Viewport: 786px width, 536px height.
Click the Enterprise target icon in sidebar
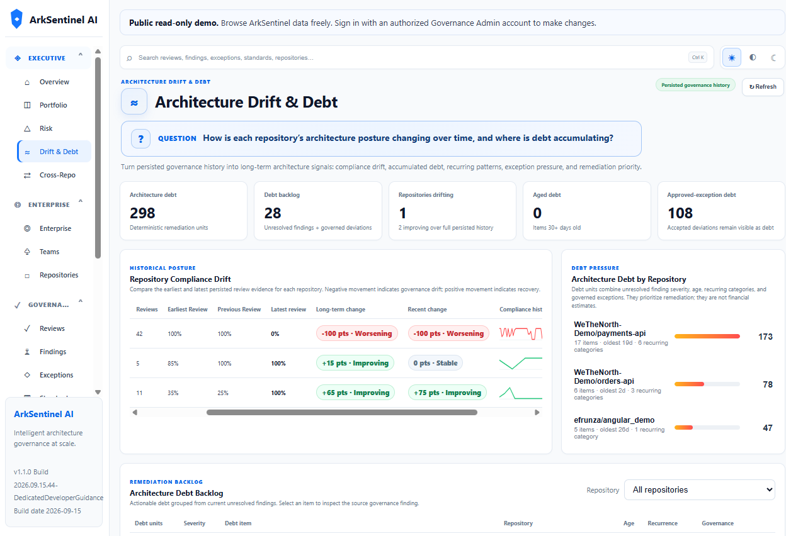[x=26, y=228]
